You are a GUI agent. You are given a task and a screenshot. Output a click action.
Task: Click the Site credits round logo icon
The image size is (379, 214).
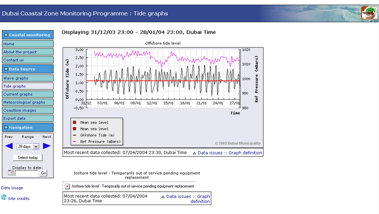tap(4, 197)
